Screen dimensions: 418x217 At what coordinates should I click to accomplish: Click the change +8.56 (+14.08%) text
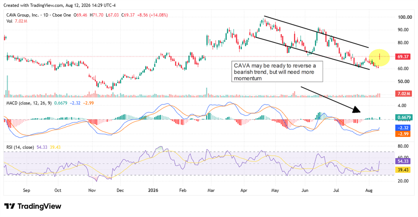(x=153, y=15)
